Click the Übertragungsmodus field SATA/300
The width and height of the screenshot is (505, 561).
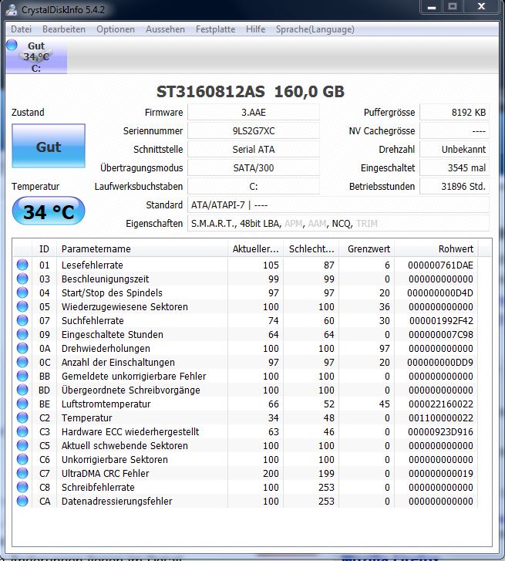point(254,167)
